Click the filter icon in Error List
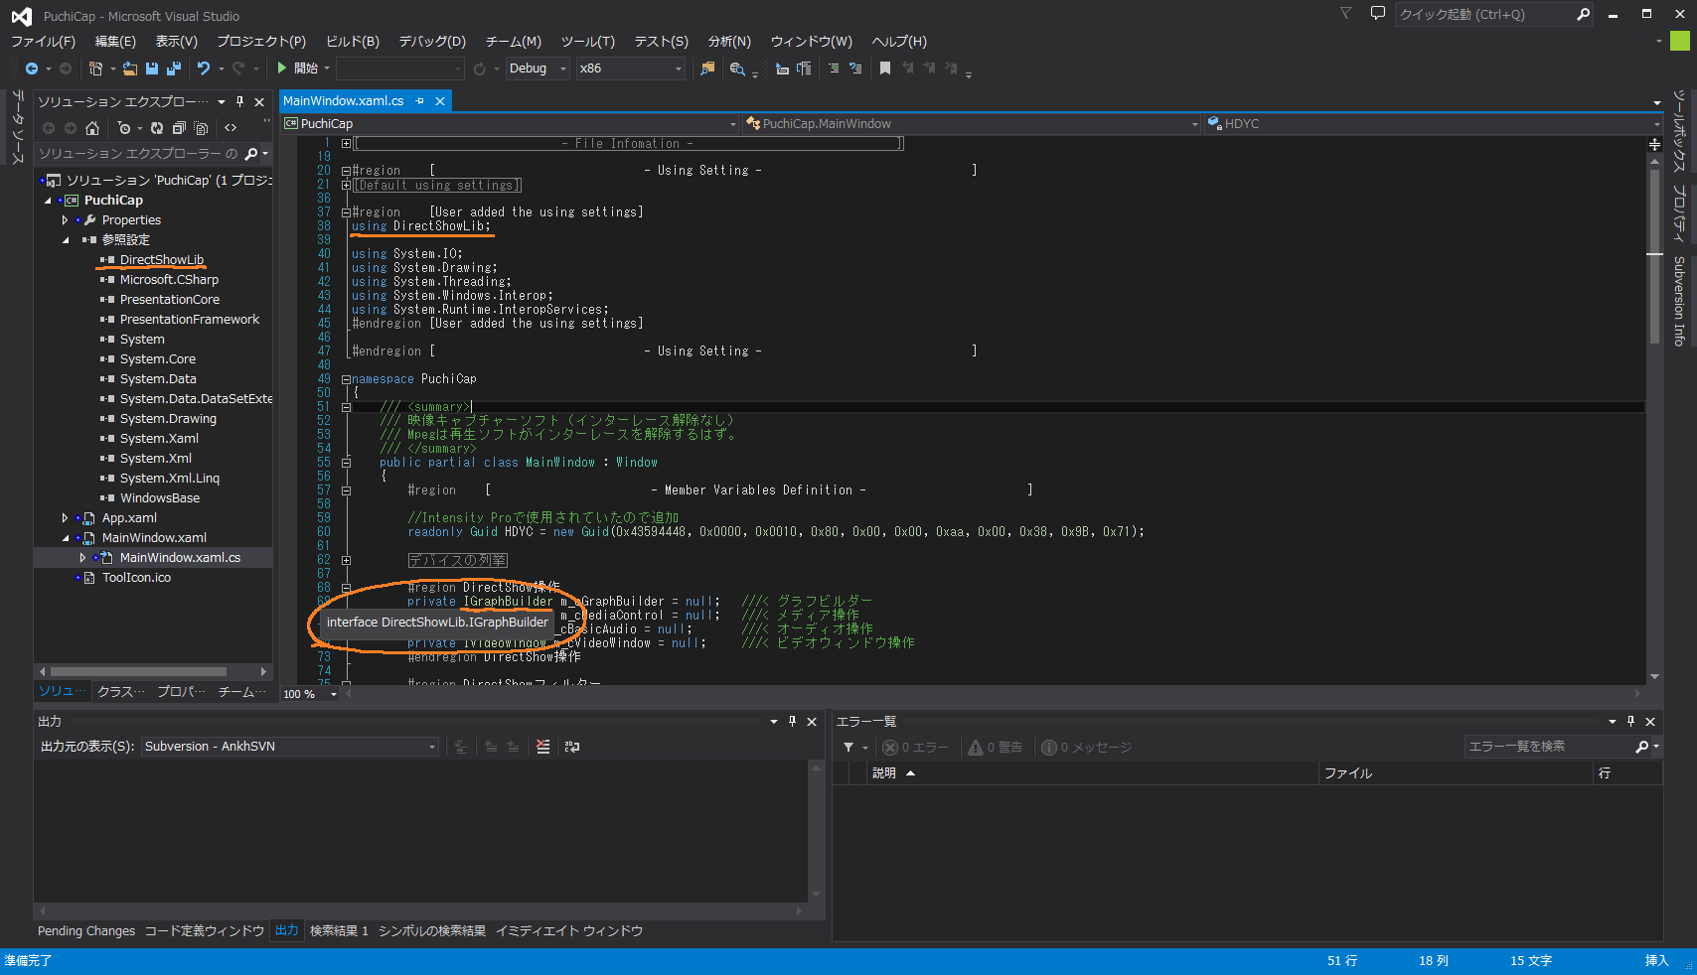1697x975 pixels. click(848, 747)
